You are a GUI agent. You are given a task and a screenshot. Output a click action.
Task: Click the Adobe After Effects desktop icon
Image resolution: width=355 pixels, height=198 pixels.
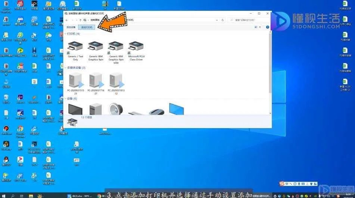pyautogui.click(x=20, y=99)
